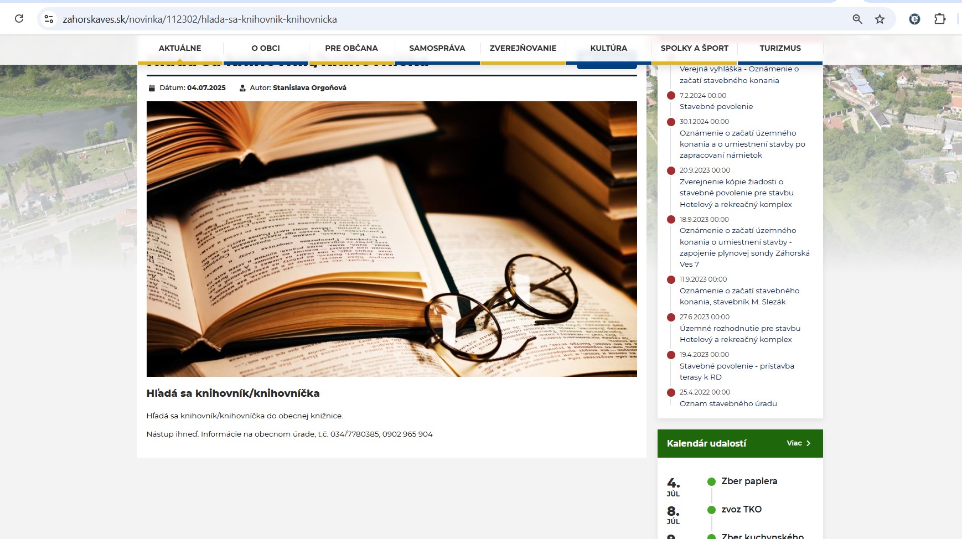Click author name Stanislava Orgoňová
The image size is (962, 539).
309,88
